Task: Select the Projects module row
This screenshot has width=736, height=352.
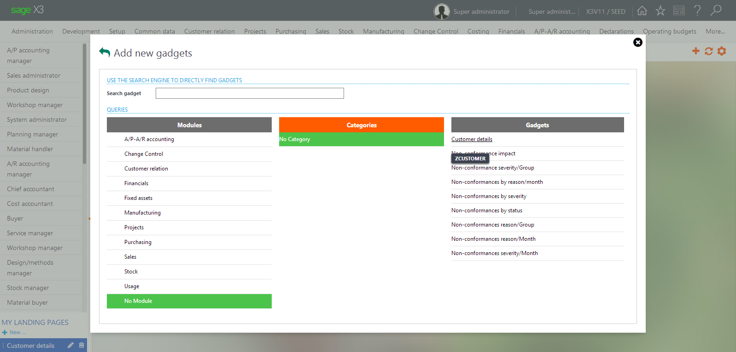Action: (x=189, y=227)
